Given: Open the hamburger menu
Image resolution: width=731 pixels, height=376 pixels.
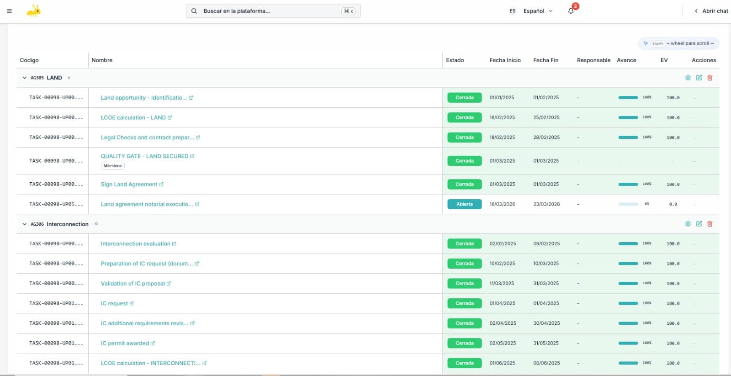Looking at the screenshot, I should (9, 11).
